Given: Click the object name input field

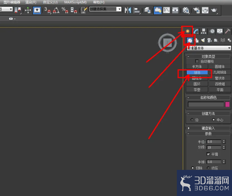Looking at the screenshot, I should (x=206, y=104).
